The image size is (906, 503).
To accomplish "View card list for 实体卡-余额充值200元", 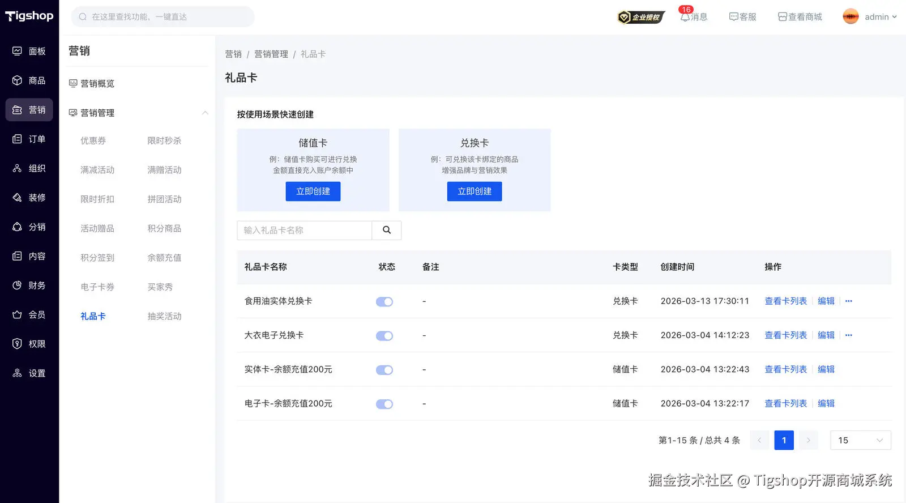I will click(x=786, y=369).
